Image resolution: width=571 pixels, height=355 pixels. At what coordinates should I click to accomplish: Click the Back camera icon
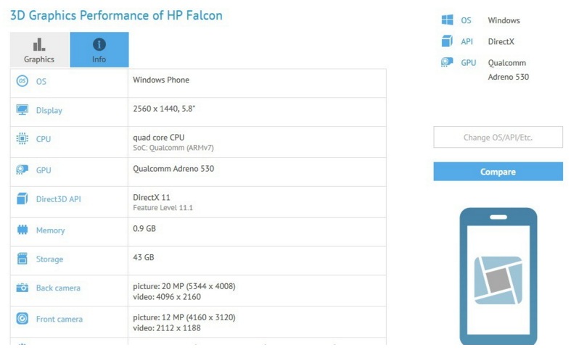tap(22, 288)
